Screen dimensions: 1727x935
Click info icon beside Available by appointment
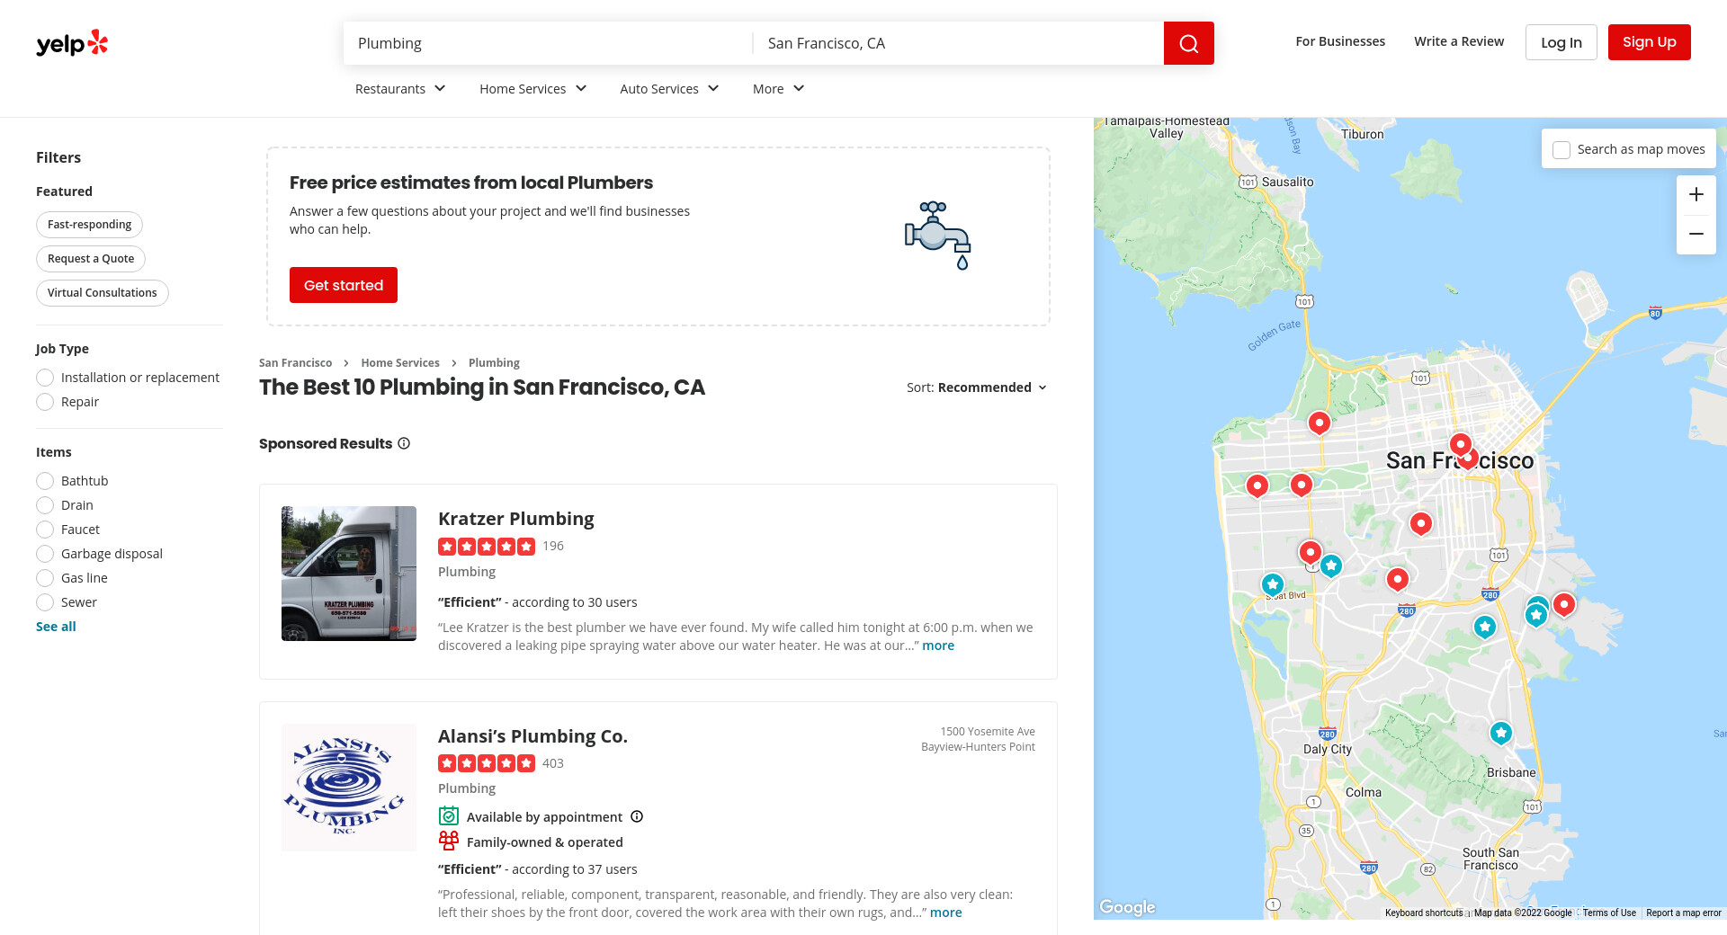[x=637, y=816]
